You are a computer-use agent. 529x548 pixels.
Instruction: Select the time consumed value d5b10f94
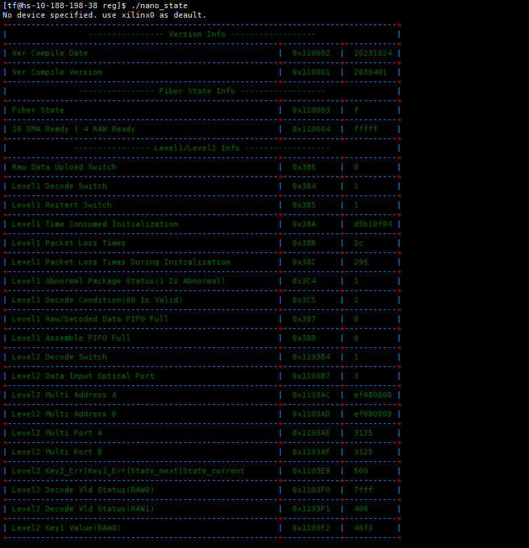tap(372, 224)
